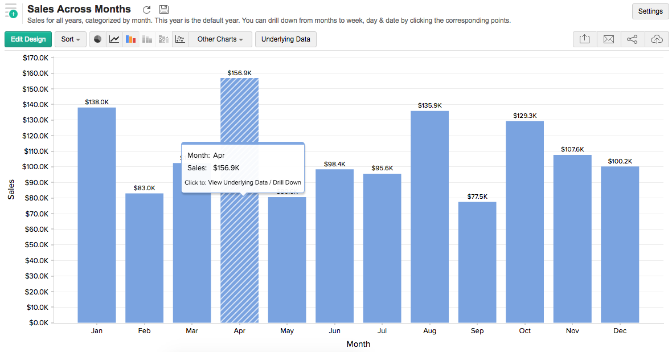The height and width of the screenshot is (352, 672).
Task: Click the refresh icon beside the title
Action: [147, 10]
